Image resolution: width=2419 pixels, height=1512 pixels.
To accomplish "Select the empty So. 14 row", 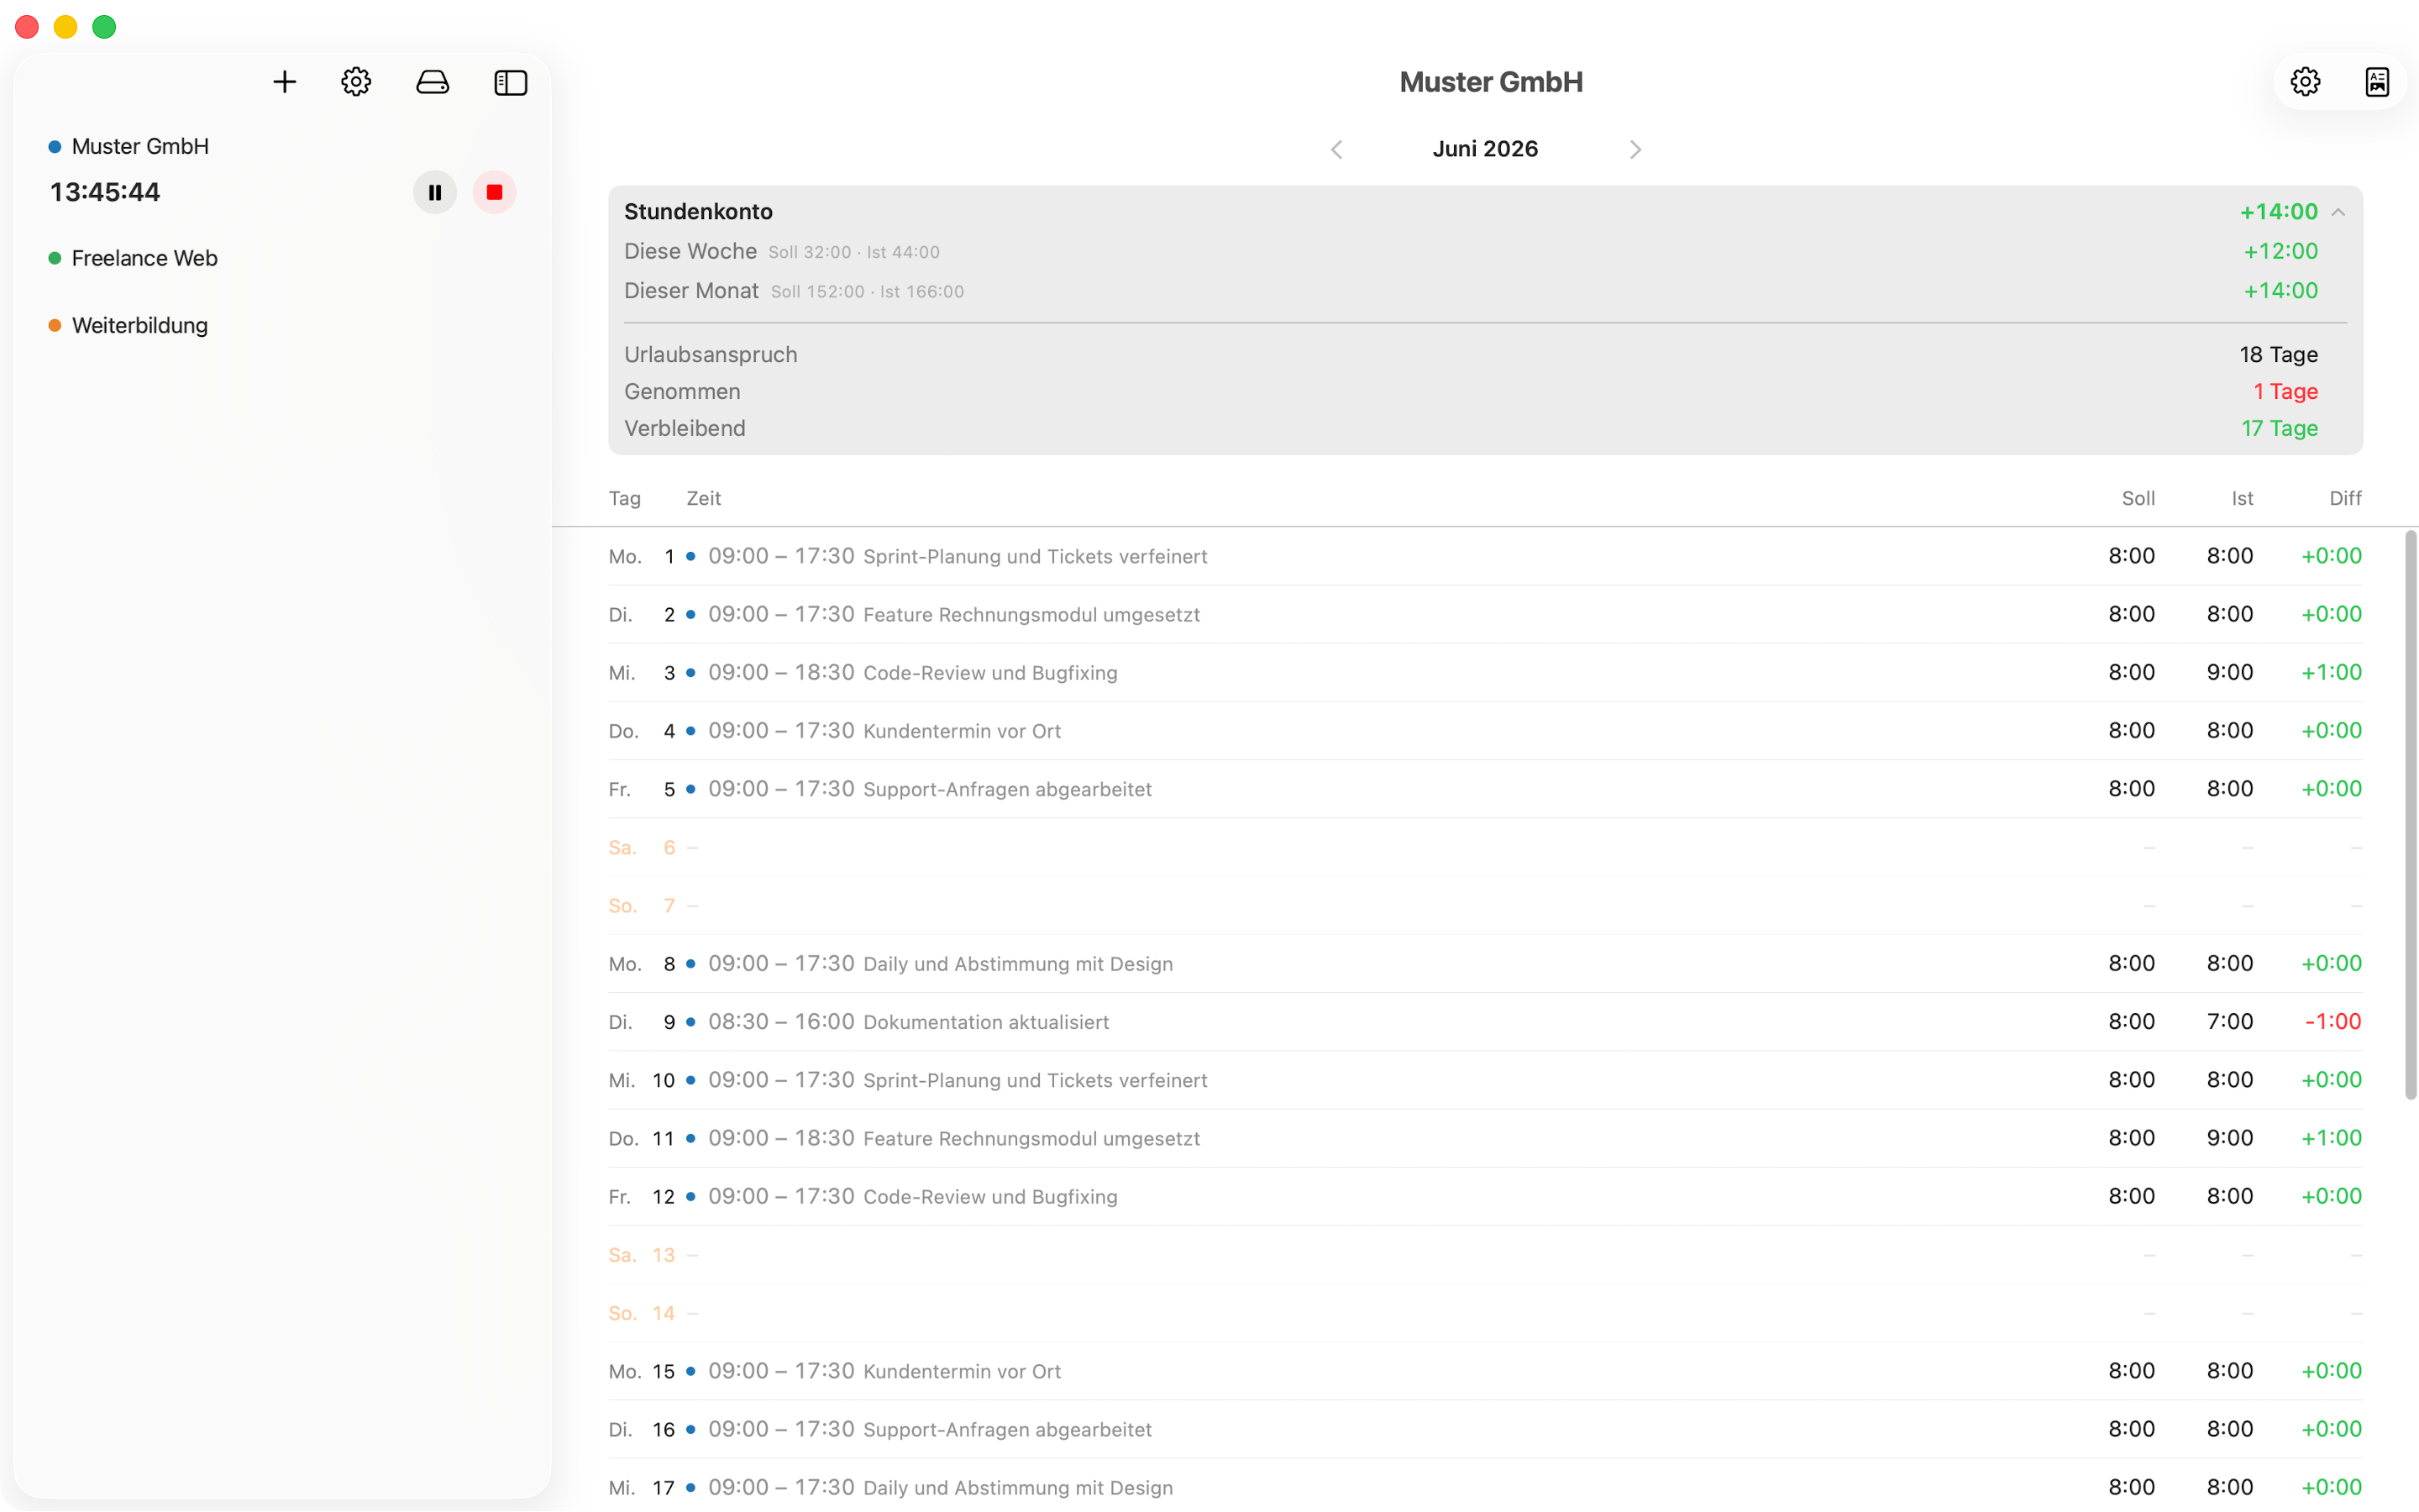I will point(1484,1313).
